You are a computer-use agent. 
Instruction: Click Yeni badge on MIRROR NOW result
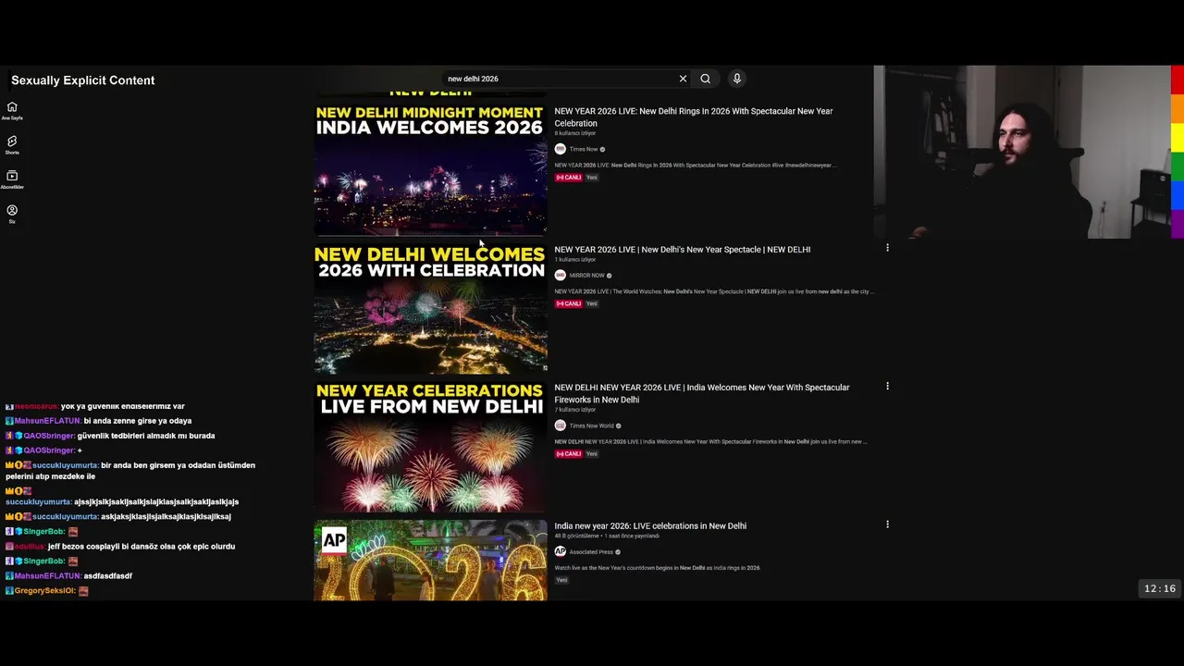[592, 303]
